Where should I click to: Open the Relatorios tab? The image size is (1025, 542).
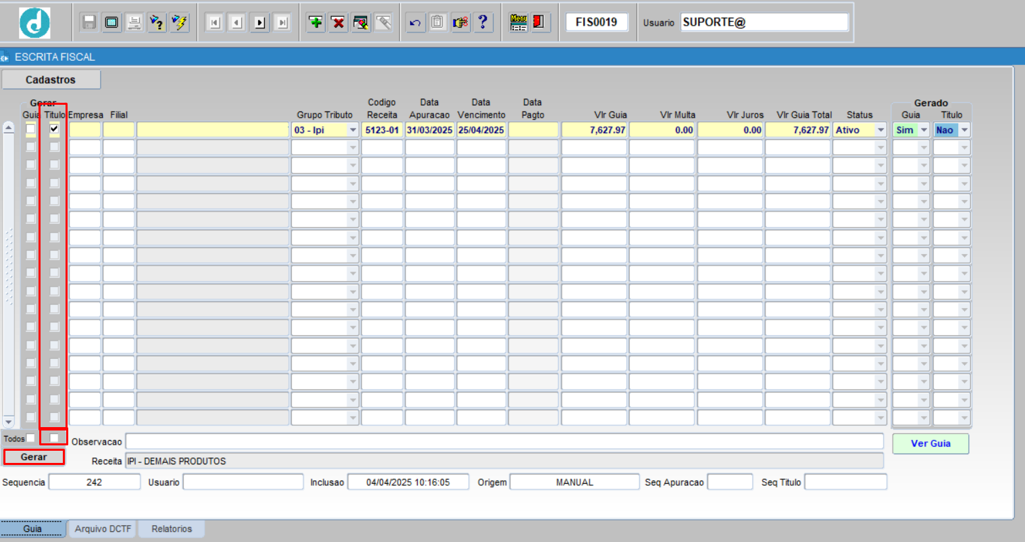172,528
